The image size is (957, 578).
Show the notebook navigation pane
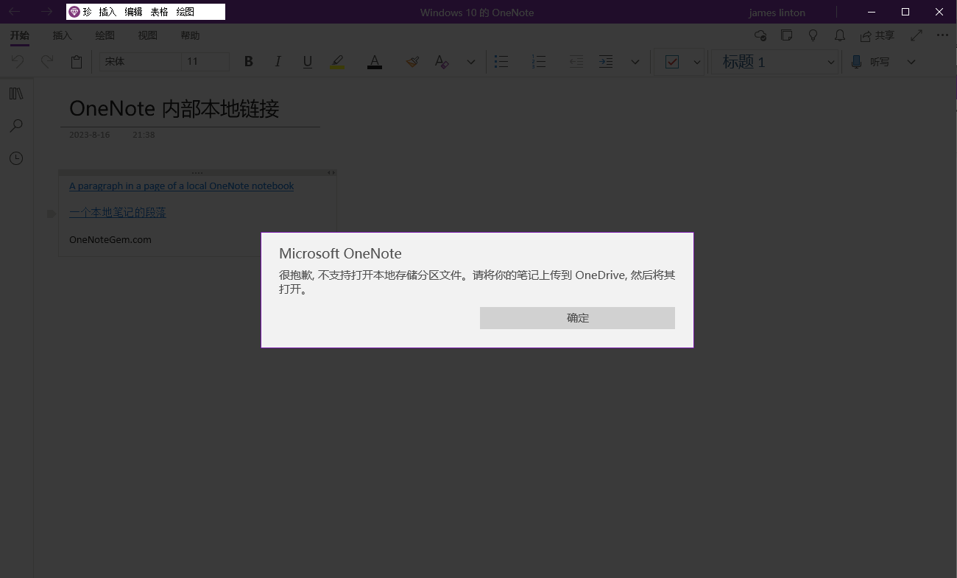tap(16, 94)
